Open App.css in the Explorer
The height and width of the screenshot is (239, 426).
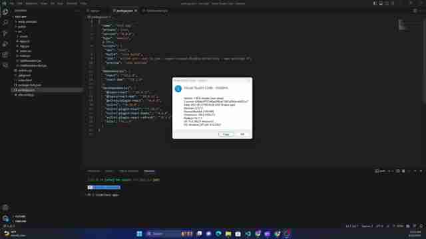25,41
